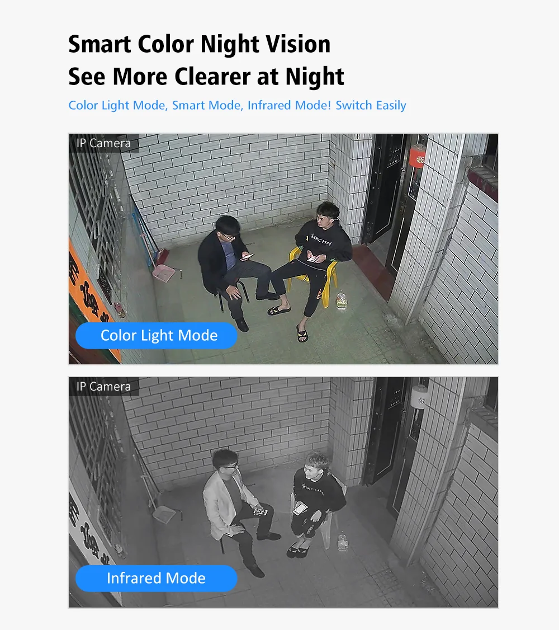
Task: Click the pink dustpan in the color image
Action: pos(164,273)
